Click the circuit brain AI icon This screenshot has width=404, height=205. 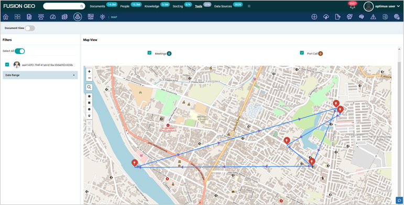coord(385,17)
